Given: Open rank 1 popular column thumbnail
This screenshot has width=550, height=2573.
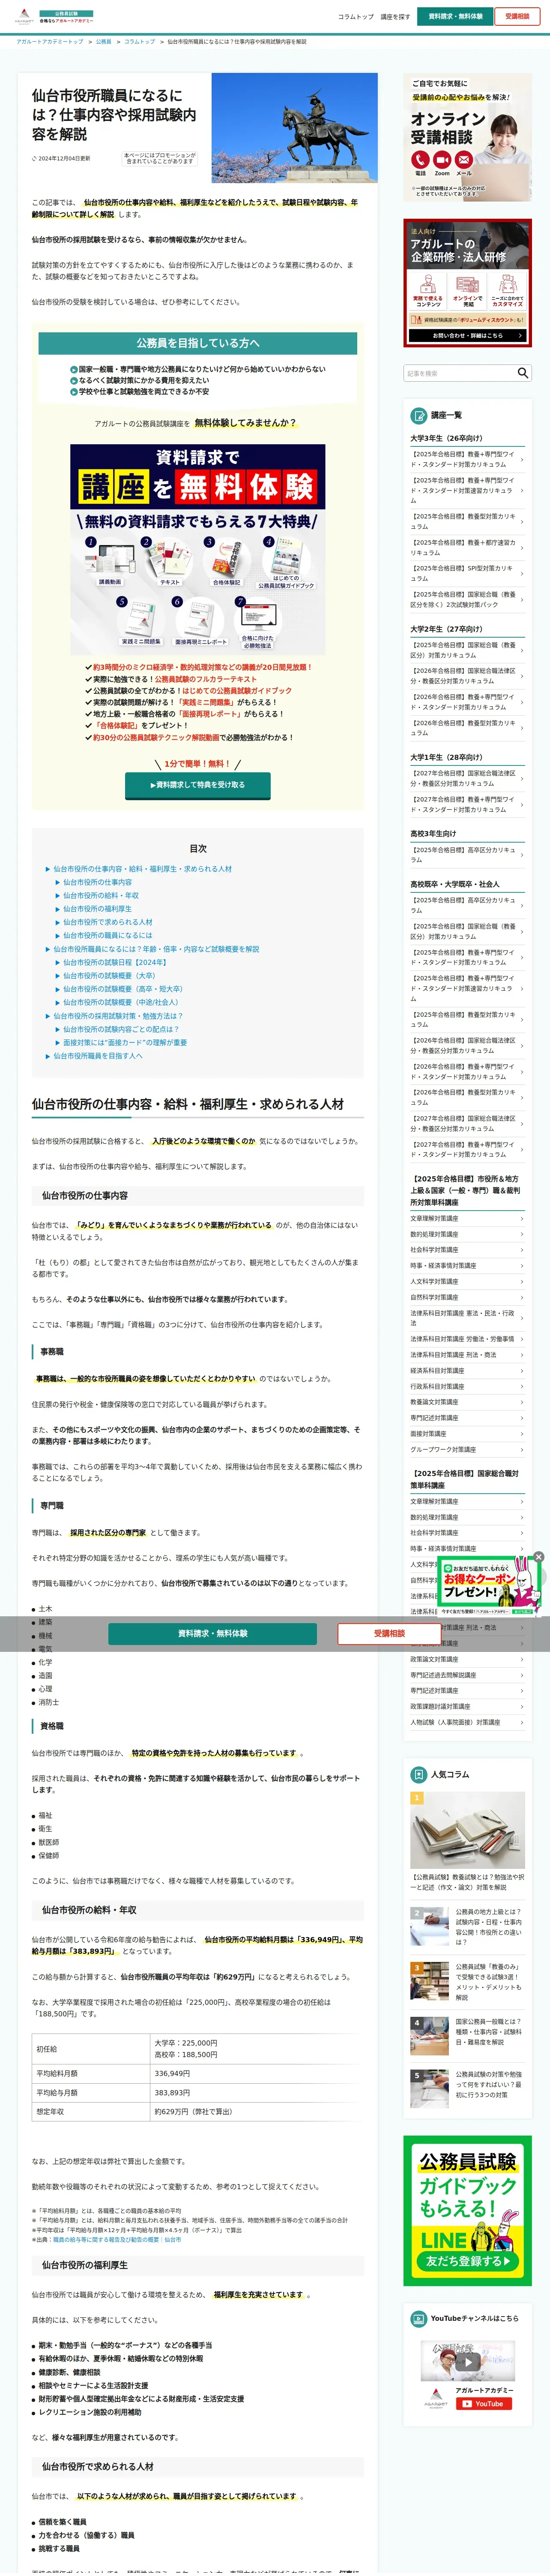Looking at the screenshot, I should pyautogui.click(x=467, y=1830).
